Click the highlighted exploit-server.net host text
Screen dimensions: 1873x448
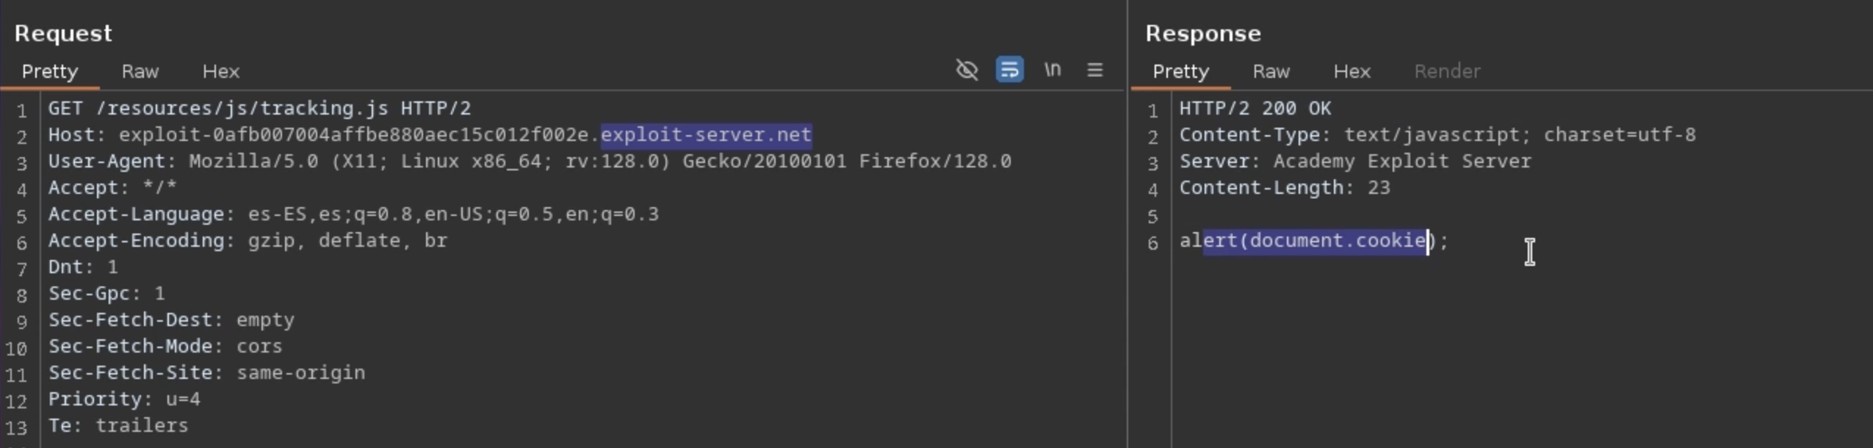point(705,135)
